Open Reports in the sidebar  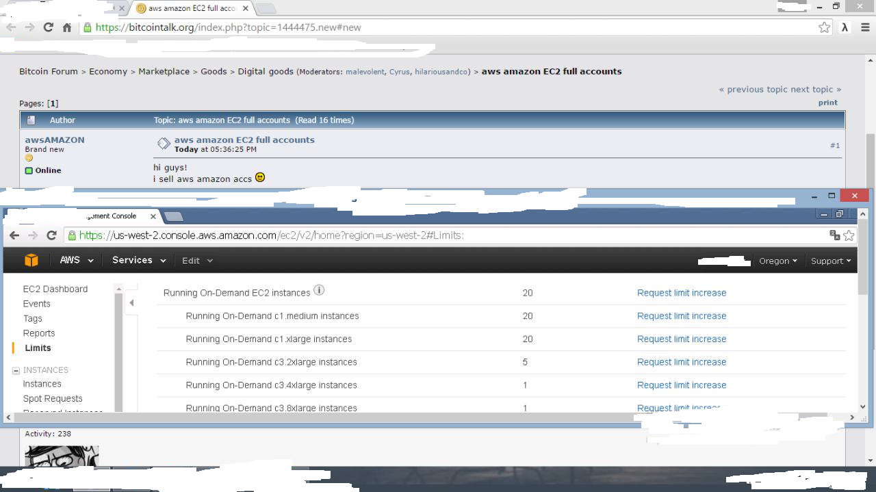pyautogui.click(x=39, y=333)
